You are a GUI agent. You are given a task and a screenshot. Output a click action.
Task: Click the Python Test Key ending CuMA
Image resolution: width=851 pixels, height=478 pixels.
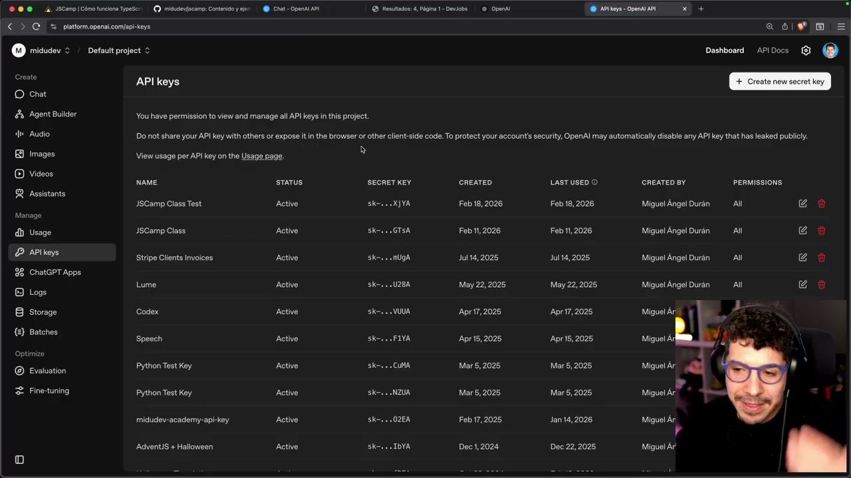coord(164,366)
